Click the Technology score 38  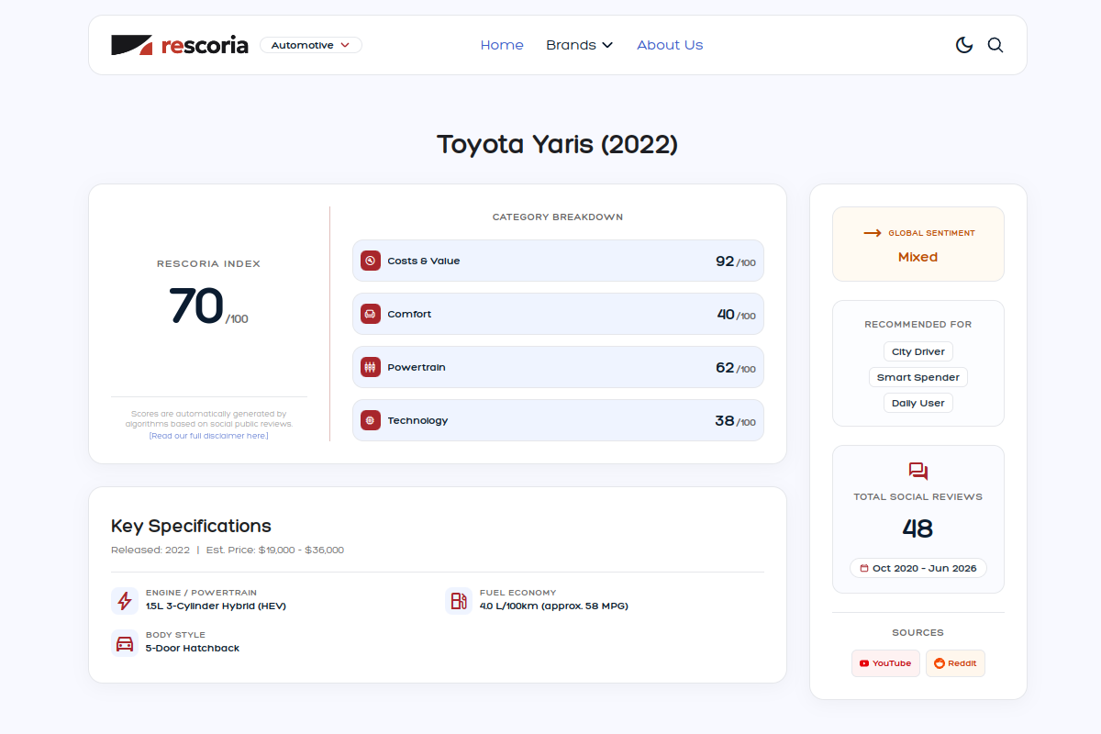click(725, 421)
